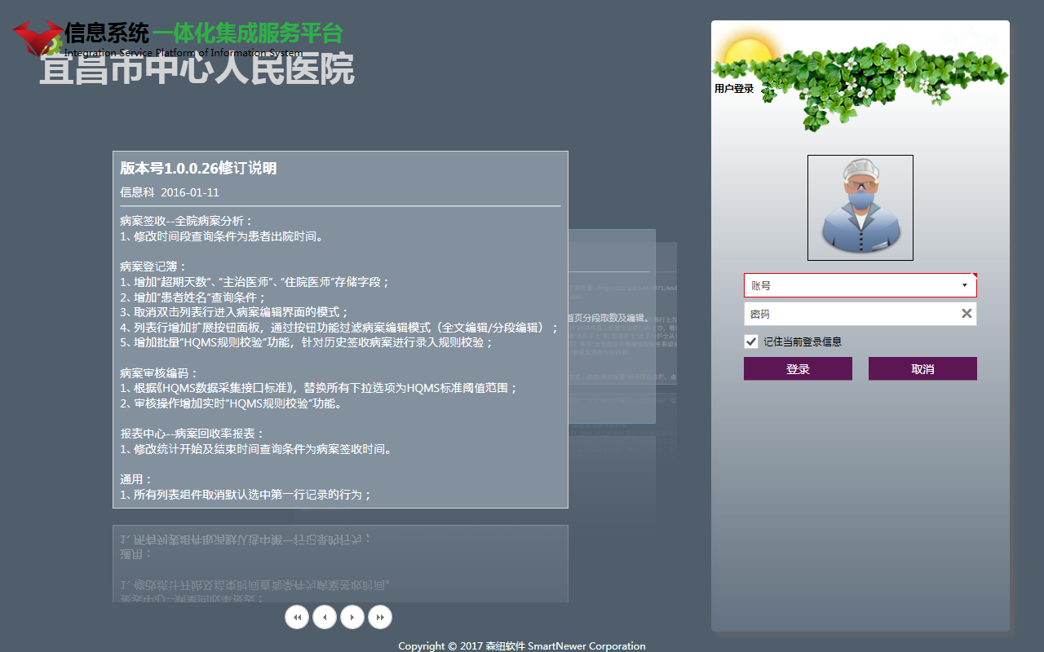1044x652 pixels.
Task: Click the 一体化集成服务平台 green heading
Action: 247,33
